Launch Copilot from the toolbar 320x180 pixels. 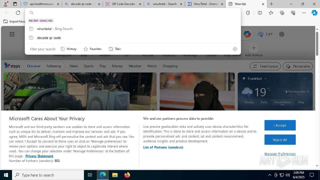pyautogui.click(x=314, y=13)
